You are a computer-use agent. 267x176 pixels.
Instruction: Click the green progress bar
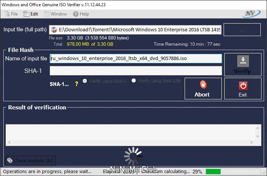click(x=233, y=172)
